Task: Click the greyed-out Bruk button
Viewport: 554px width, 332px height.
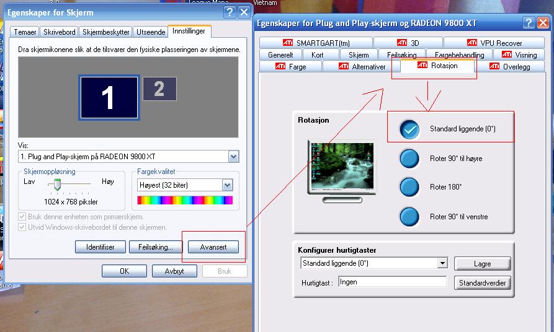Action: [x=225, y=271]
